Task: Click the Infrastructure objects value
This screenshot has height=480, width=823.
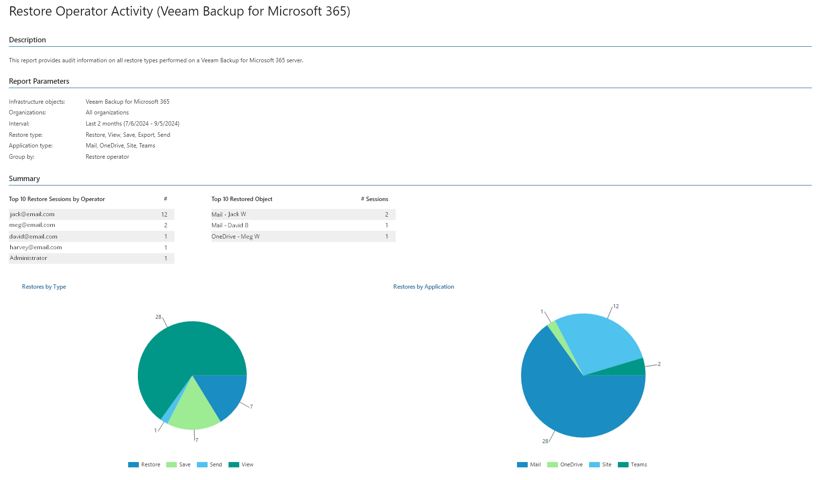Action: 128,102
